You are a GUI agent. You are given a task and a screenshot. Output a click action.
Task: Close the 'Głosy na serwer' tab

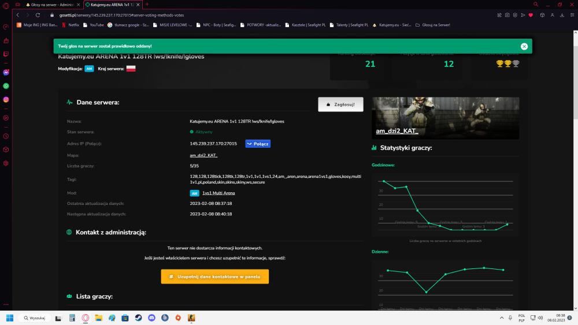click(78, 5)
